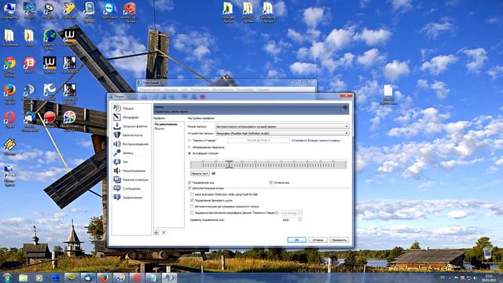This screenshot has height=283, width=503.
Task: Click the TeamSpeak taskbar button
Action: [169, 277]
